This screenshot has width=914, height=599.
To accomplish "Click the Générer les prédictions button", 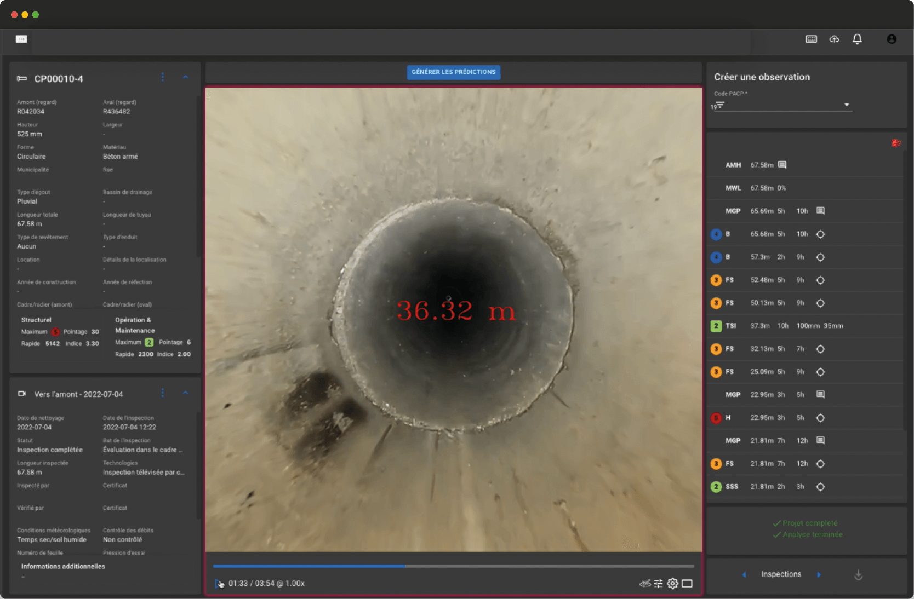I will pyautogui.click(x=453, y=72).
